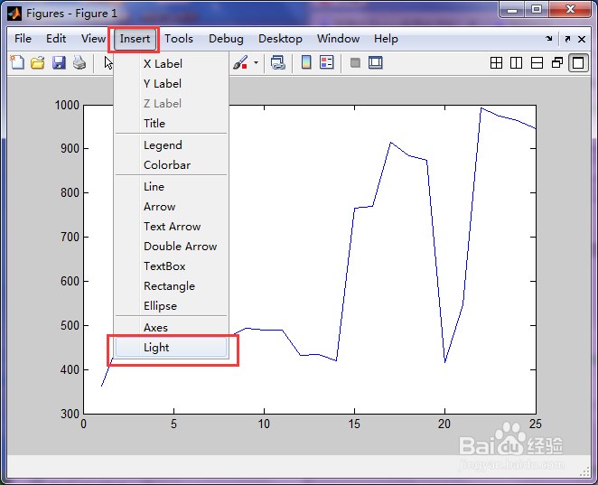Maximize the Figures window

(537, 10)
